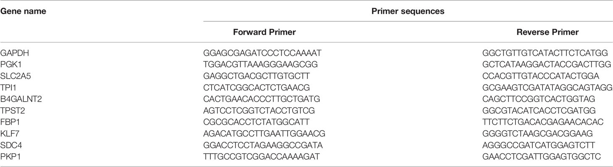Image resolution: width=613 pixels, height=167 pixels.
Task: Click the Gene name column header
Action: (x=23, y=12)
